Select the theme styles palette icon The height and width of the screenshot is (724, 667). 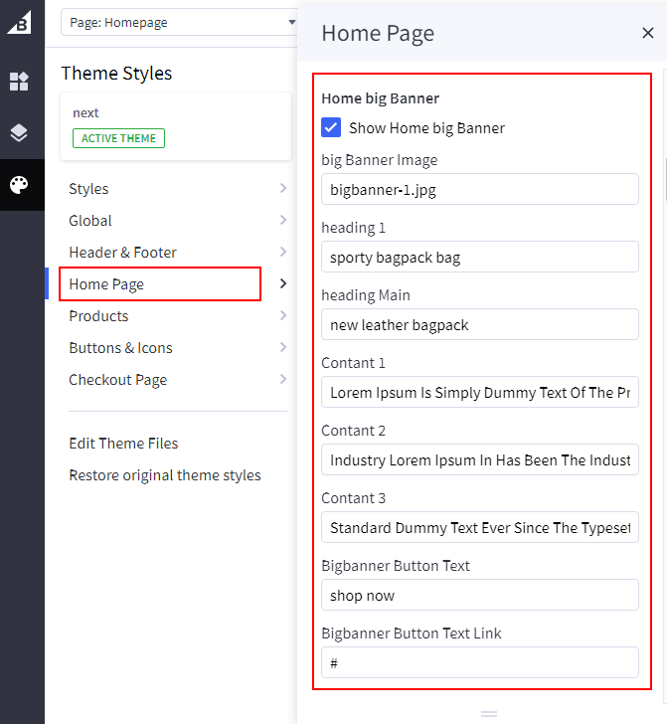(19, 185)
